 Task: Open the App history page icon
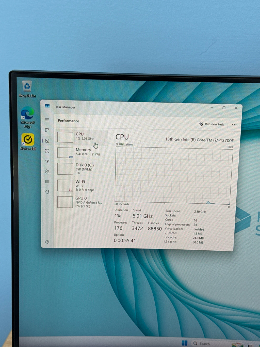[47, 151]
